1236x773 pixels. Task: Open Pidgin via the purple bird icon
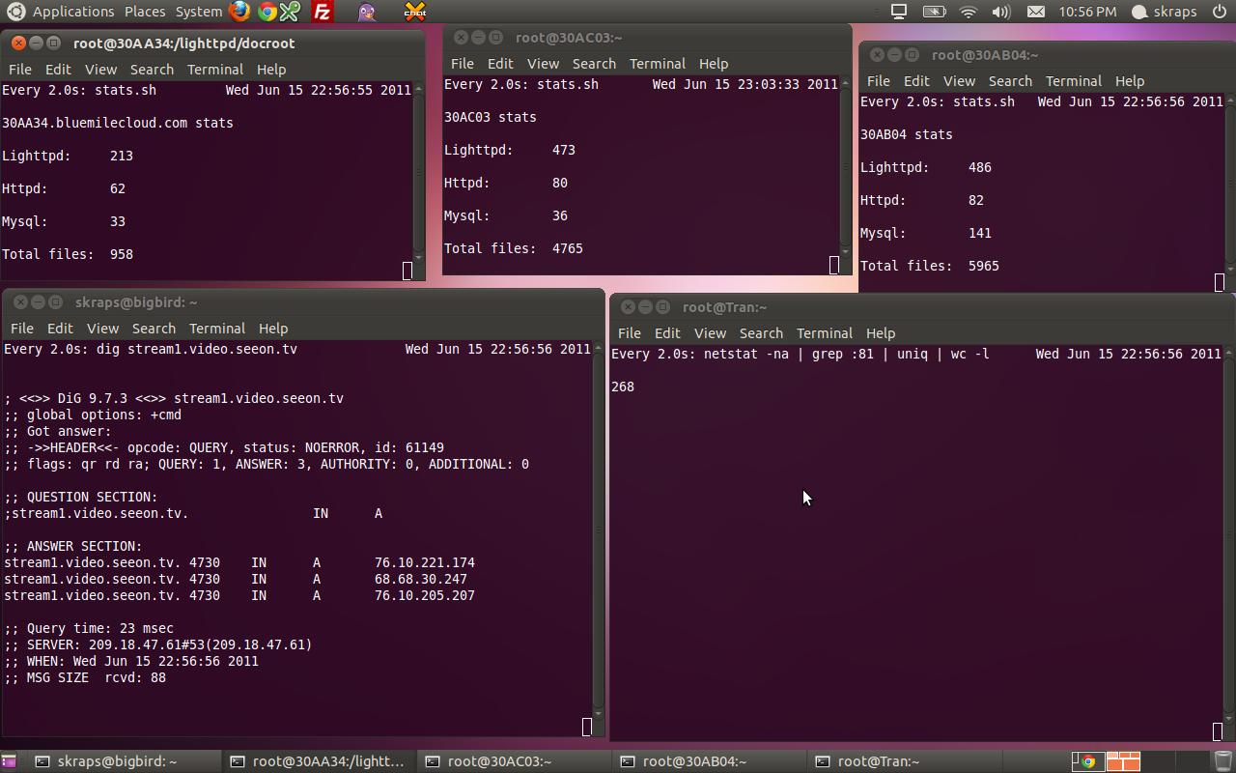367,12
